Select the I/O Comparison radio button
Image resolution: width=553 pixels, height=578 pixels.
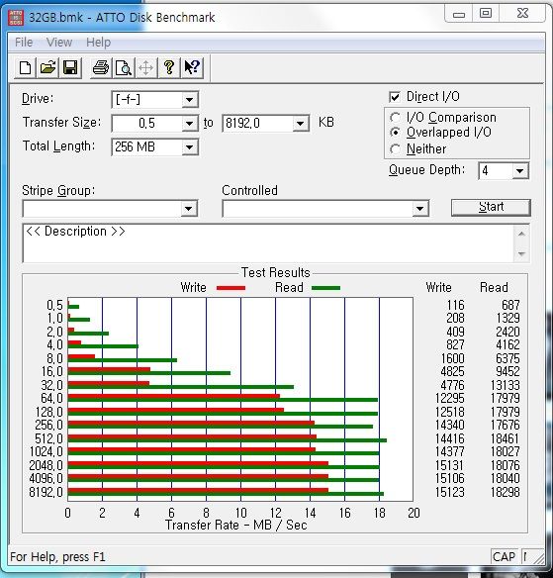click(395, 118)
